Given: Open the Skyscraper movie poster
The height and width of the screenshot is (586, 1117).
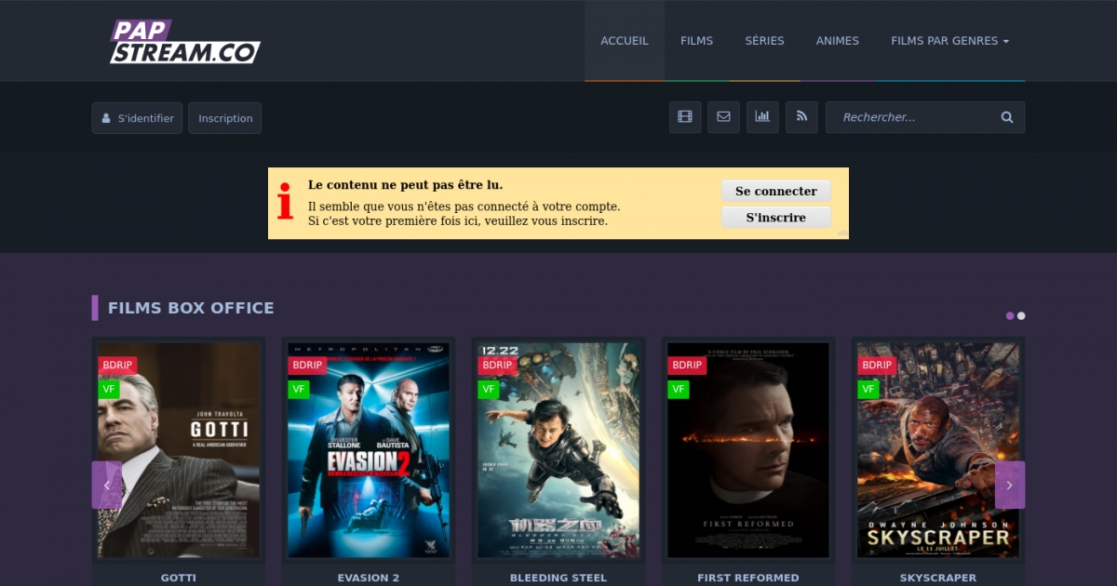Looking at the screenshot, I should click(x=938, y=450).
